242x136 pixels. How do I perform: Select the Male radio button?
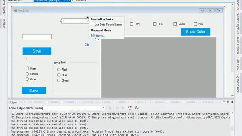[x=27, y=68]
